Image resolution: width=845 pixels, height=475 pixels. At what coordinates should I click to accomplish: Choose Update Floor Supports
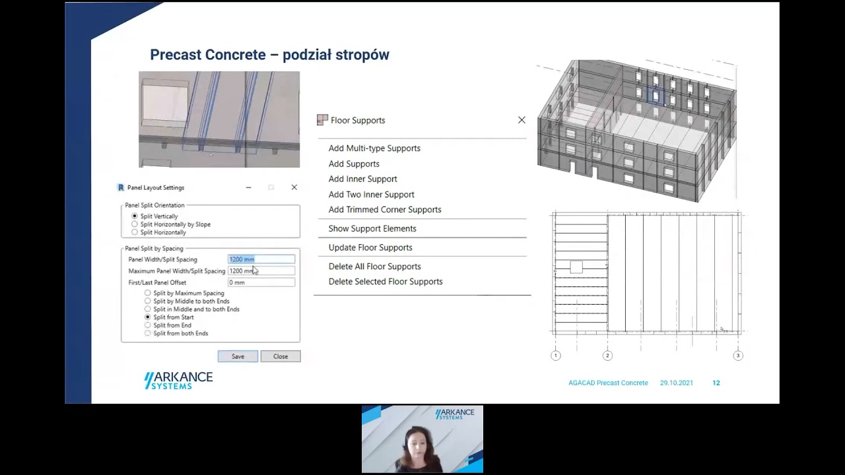pyautogui.click(x=370, y=247)
